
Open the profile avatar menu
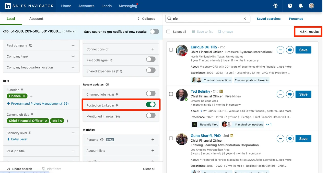click(x=311, y=6)
